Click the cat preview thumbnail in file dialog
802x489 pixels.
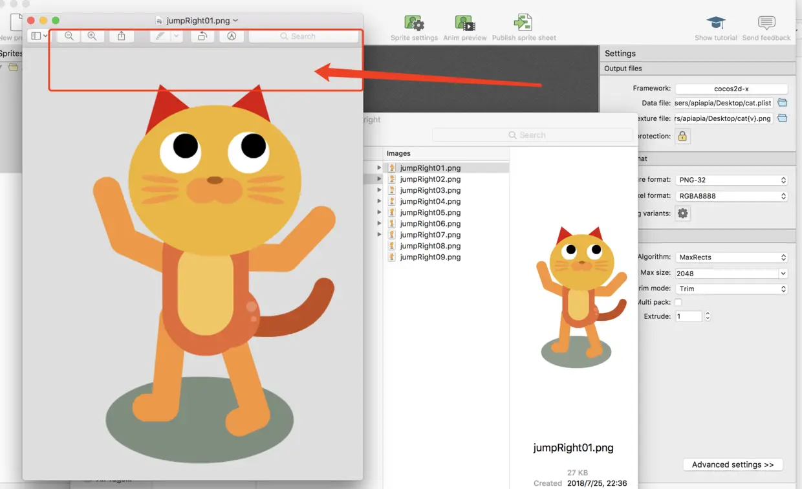pyautogui.click(x=581, y=297)
